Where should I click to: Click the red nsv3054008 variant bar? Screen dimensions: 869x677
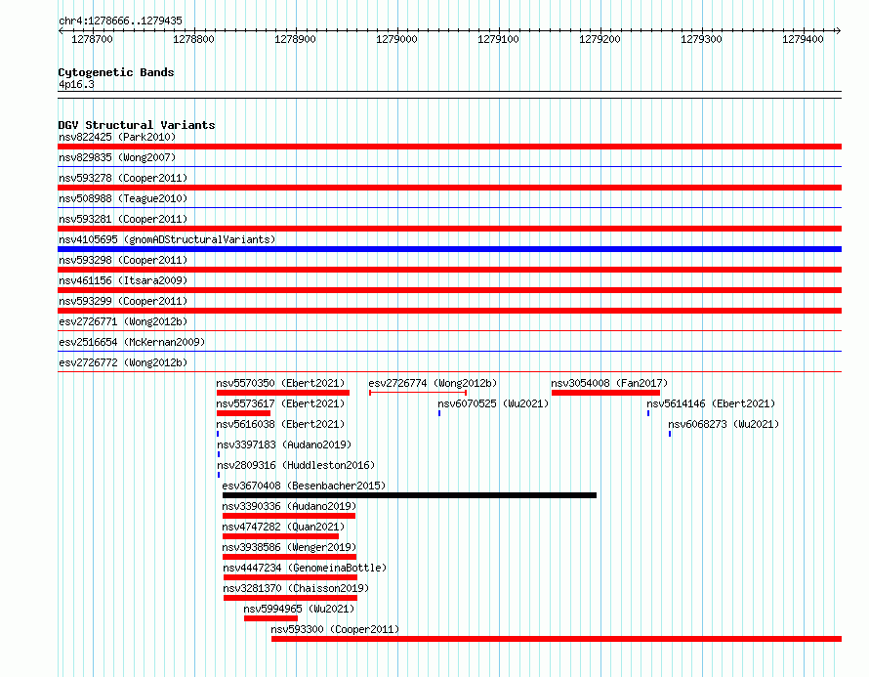click(605, 393)
